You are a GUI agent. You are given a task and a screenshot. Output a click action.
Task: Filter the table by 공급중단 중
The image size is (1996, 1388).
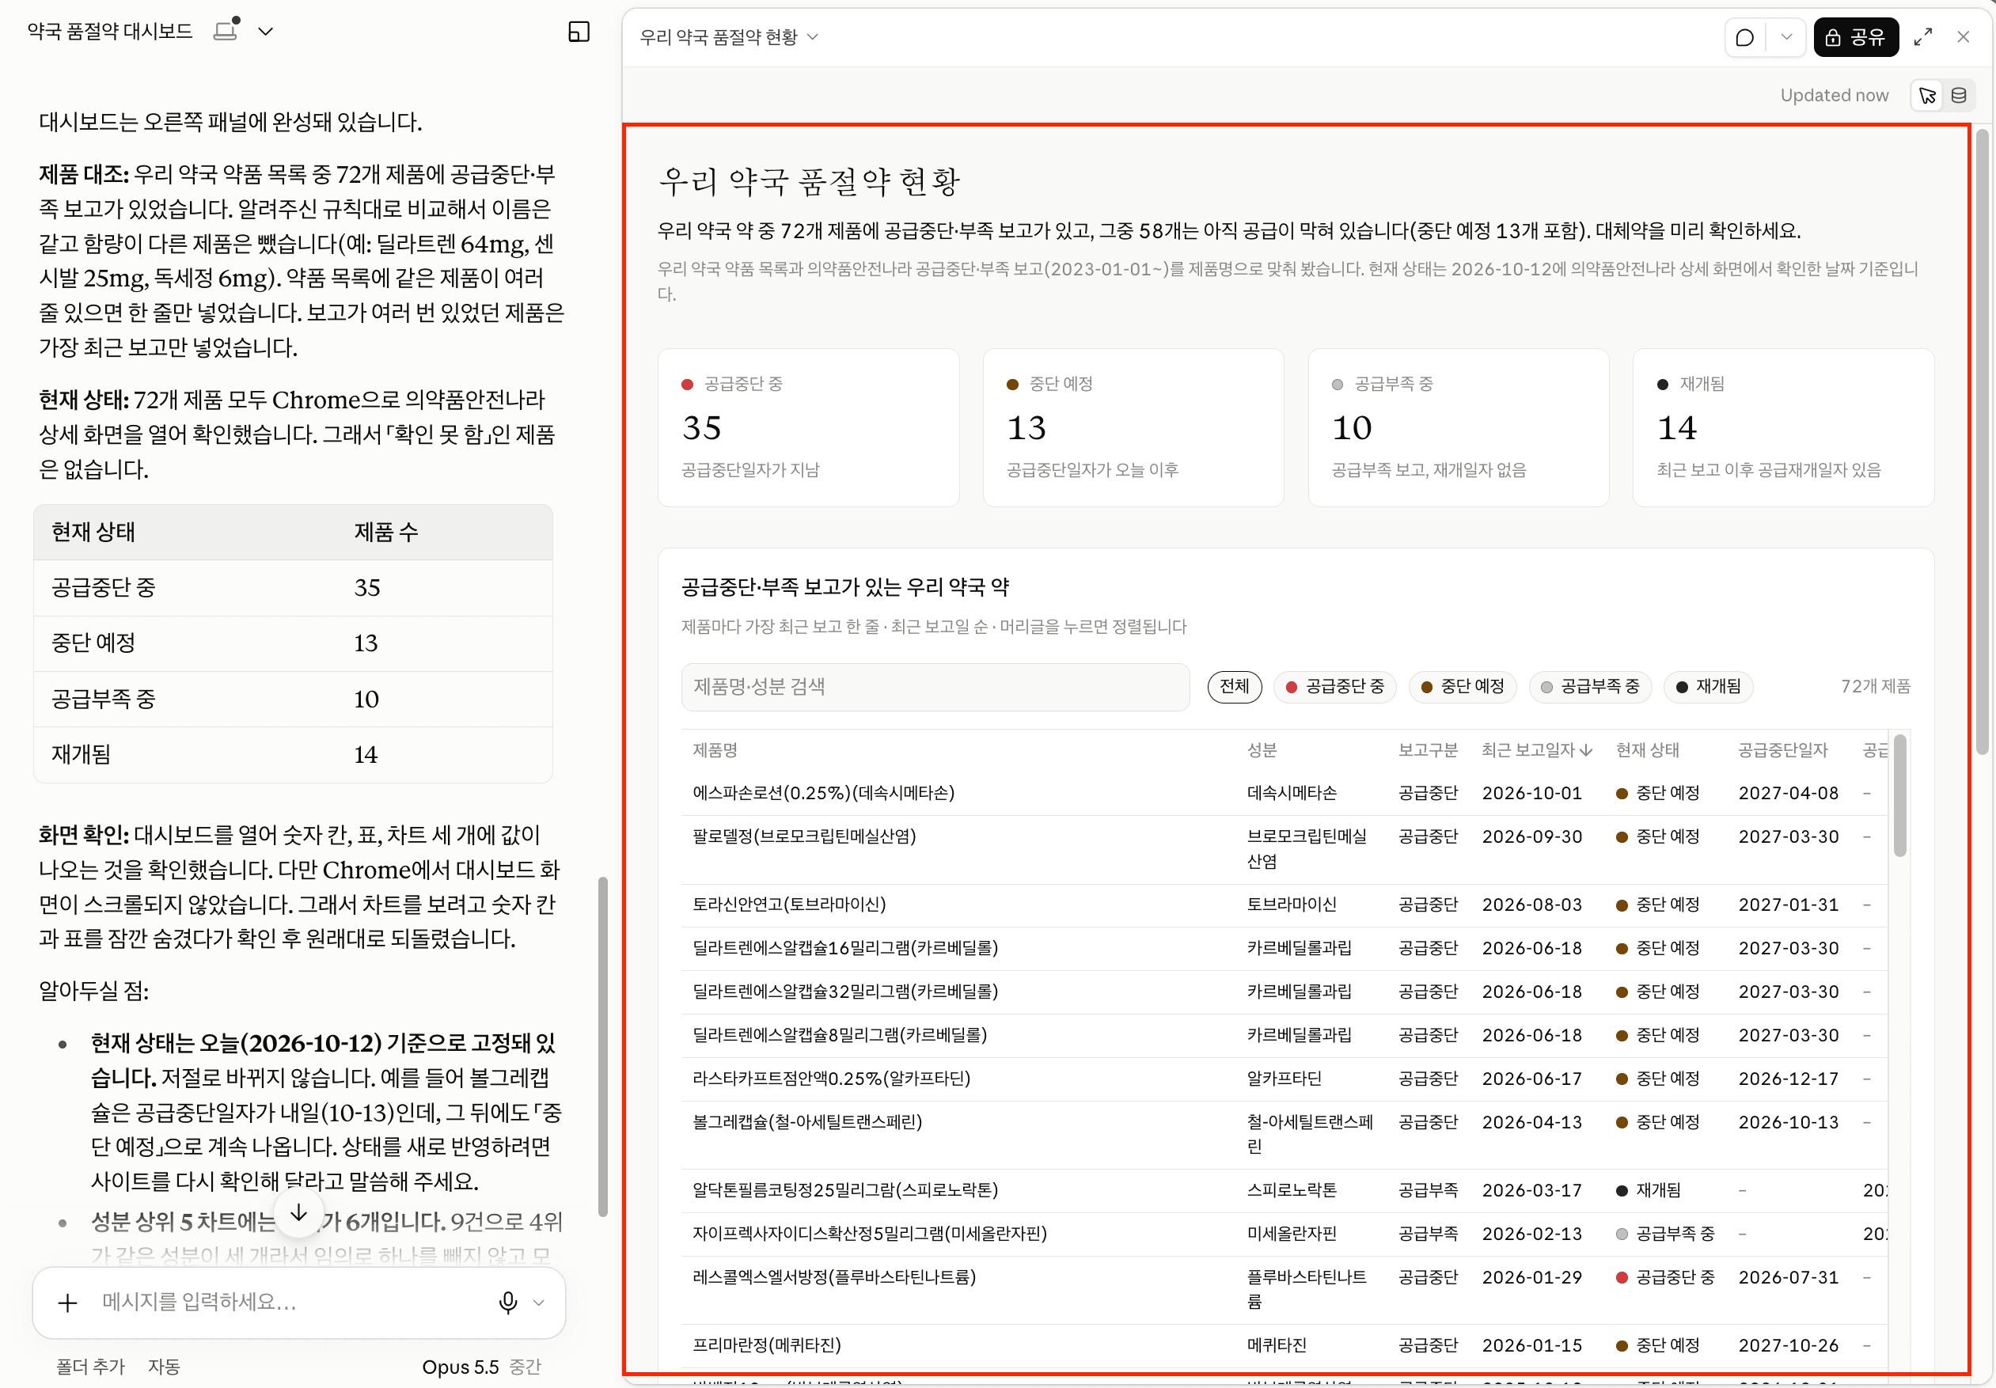tap(1334, 687)
